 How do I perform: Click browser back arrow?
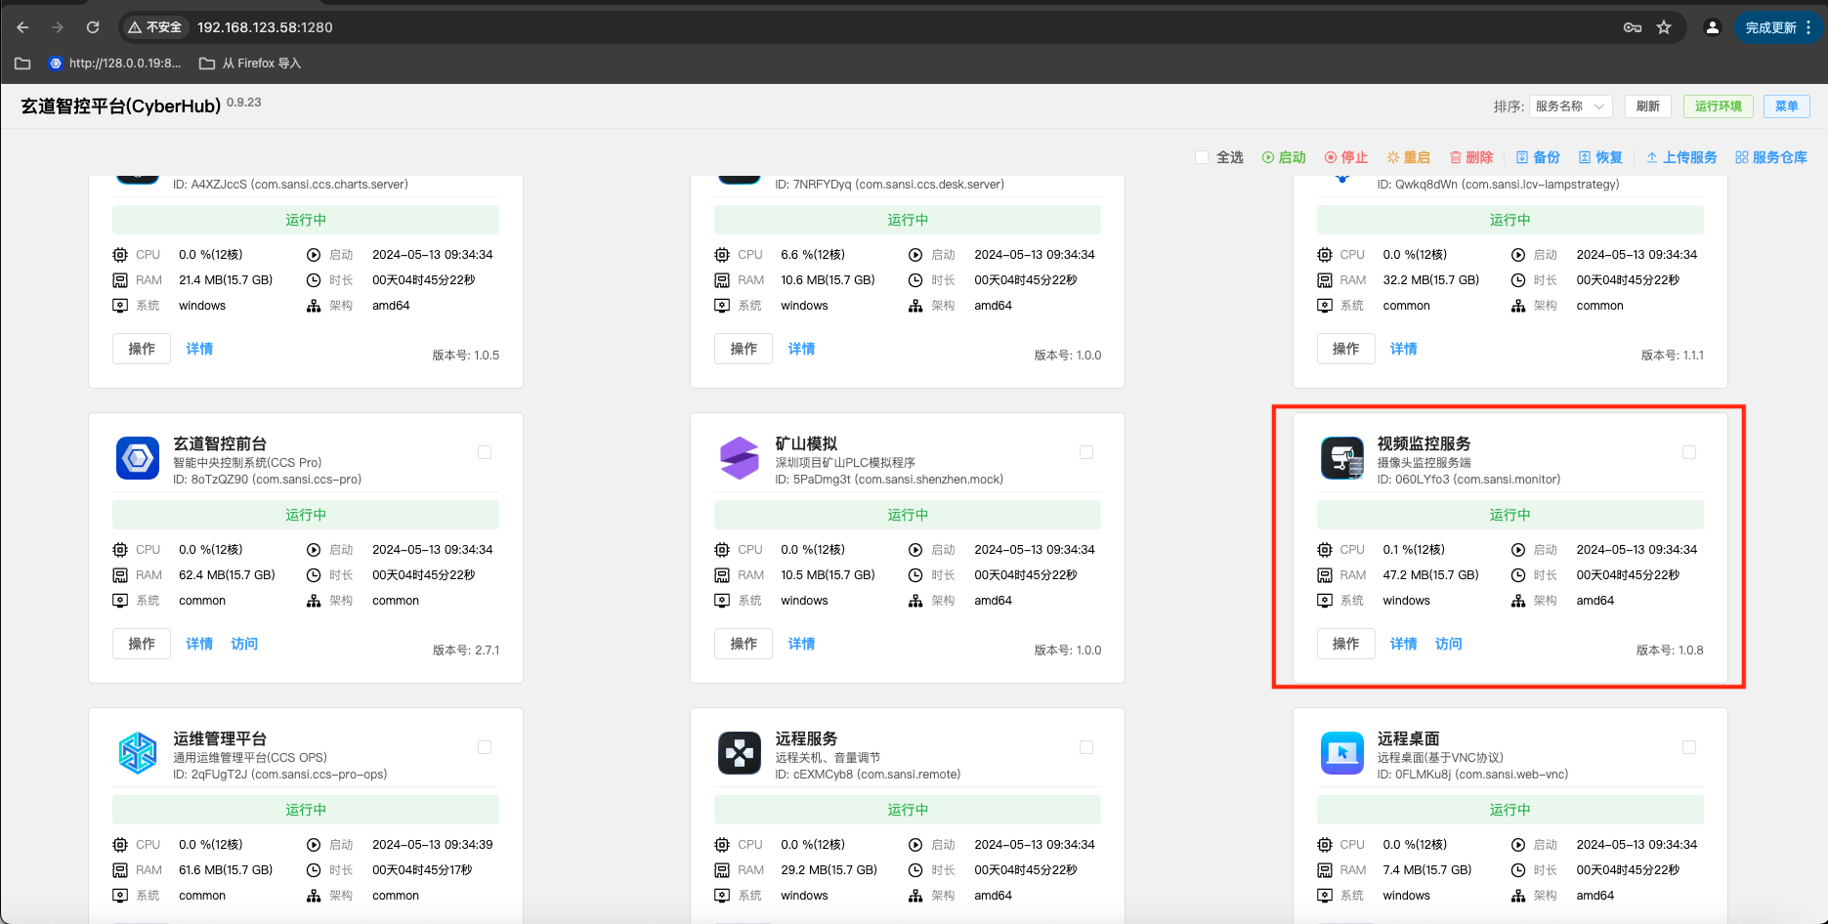22,27
